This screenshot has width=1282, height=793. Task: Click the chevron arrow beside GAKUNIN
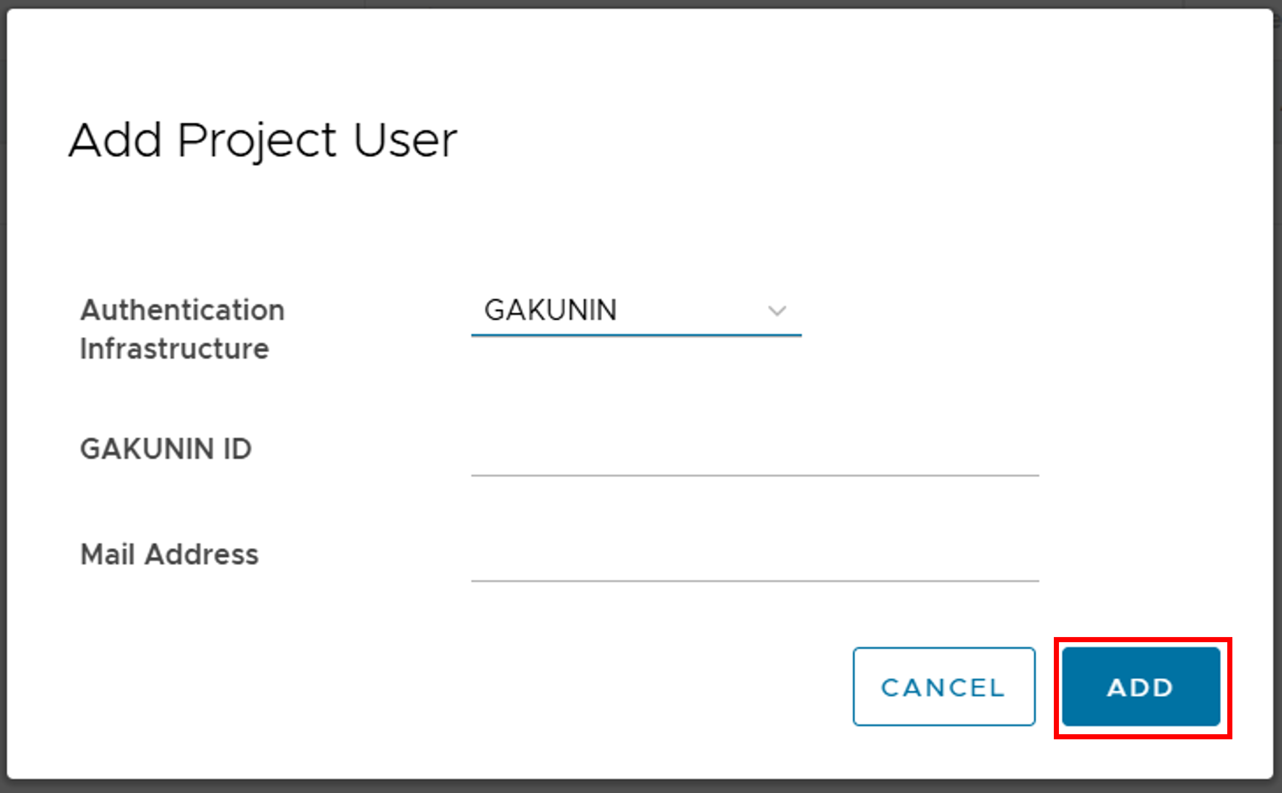pos(777,311)
